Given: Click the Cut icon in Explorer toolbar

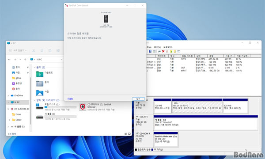Looking at the screenshot, I should click(34, 50).
